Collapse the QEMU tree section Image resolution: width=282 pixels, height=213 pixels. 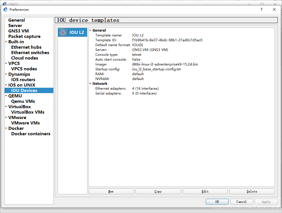[x=6, y=96]
